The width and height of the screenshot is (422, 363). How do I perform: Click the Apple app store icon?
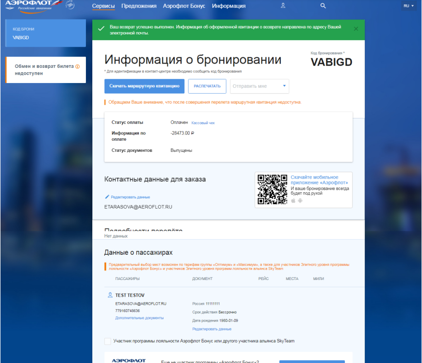coord(293,200)
